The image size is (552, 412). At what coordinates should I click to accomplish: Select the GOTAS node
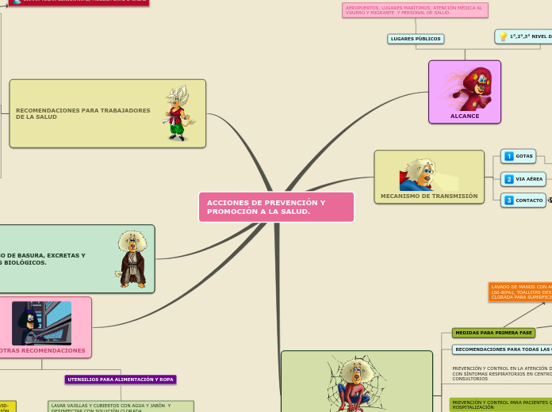(x=518, y=156)
